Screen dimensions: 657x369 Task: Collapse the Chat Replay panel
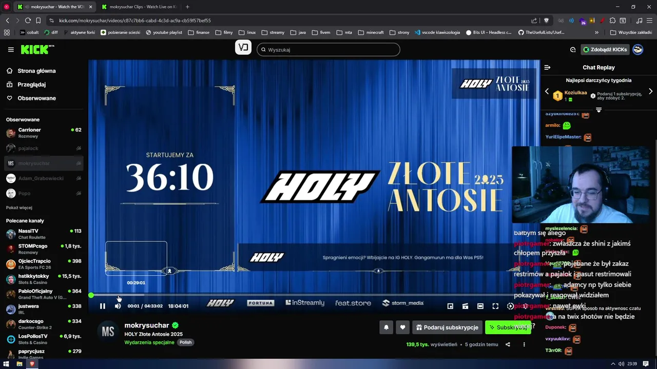pos(547,67)
